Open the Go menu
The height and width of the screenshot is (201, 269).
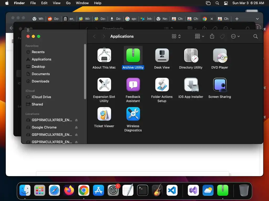(x=68, y=3)
